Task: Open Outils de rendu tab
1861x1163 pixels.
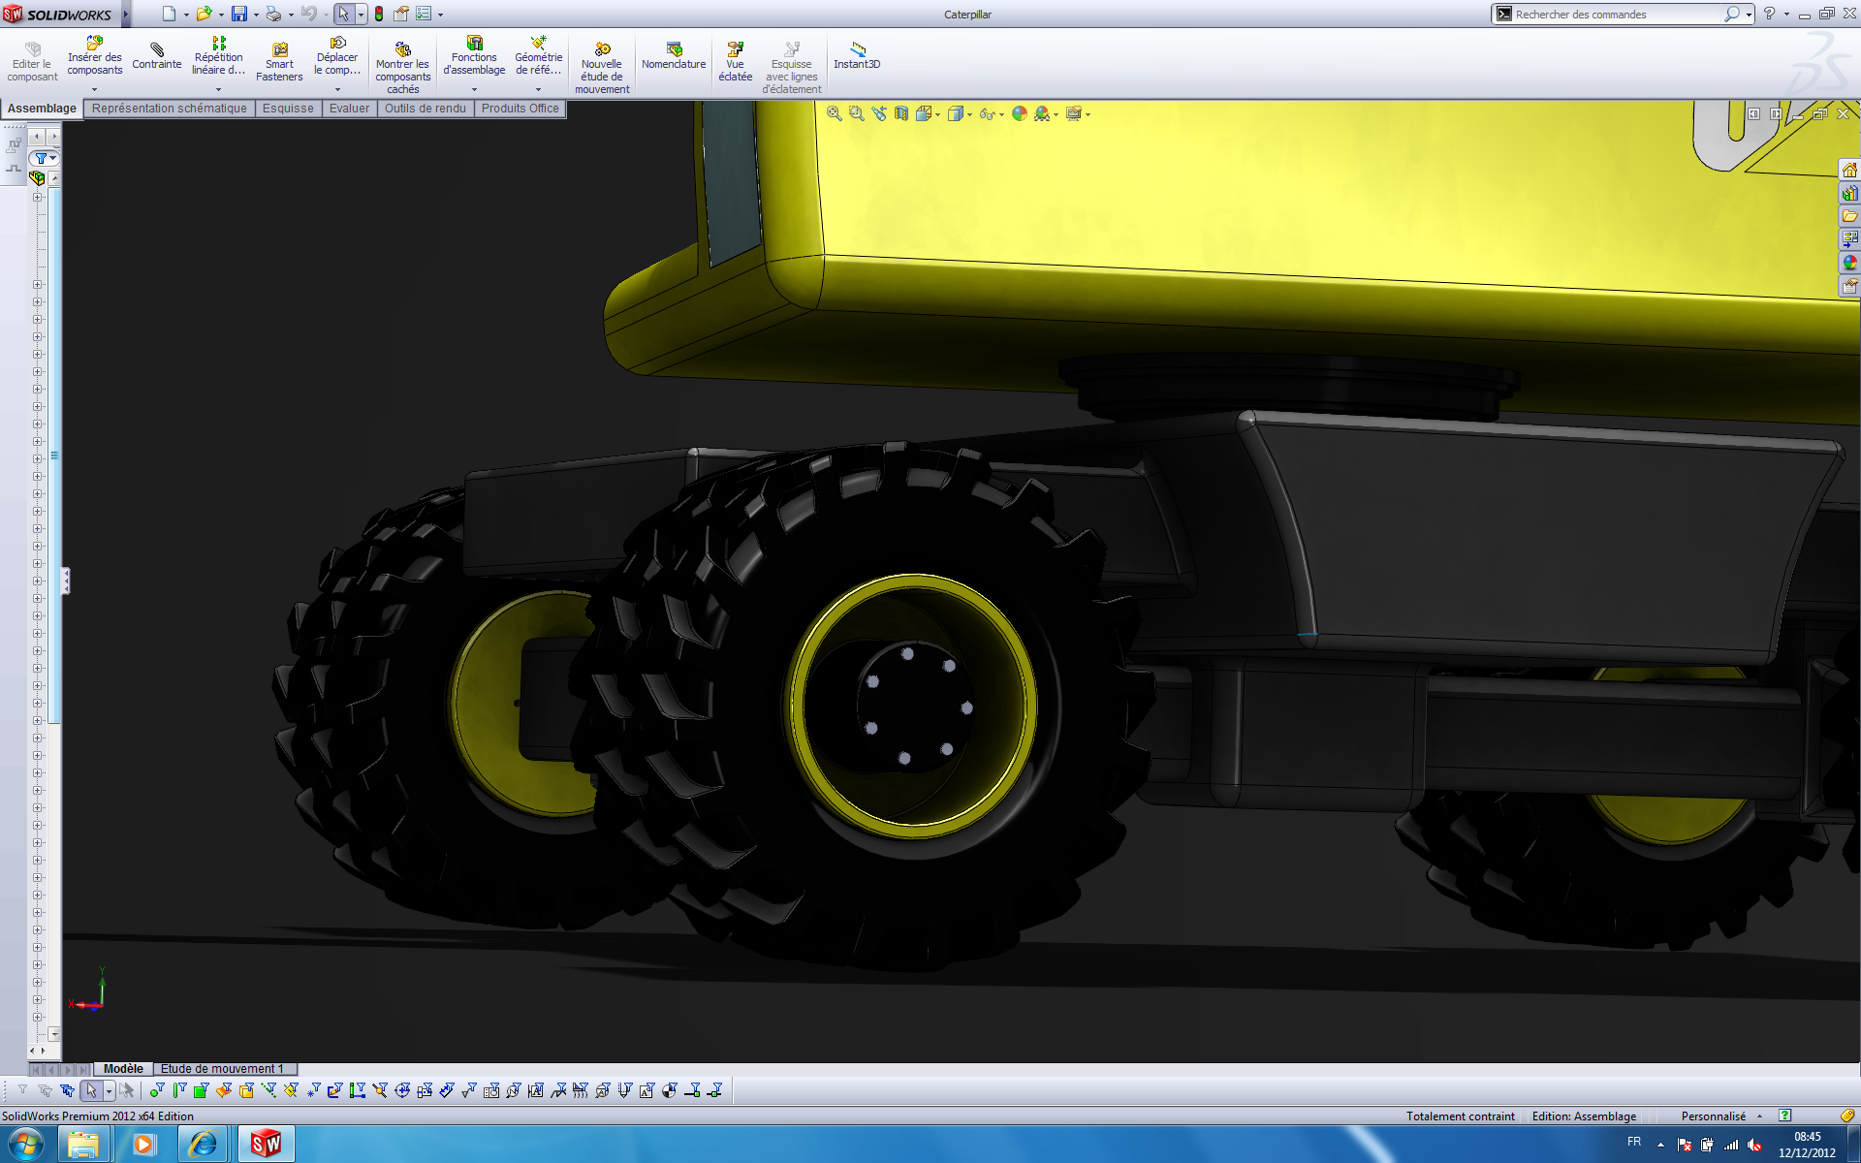Action: point(426,109)
